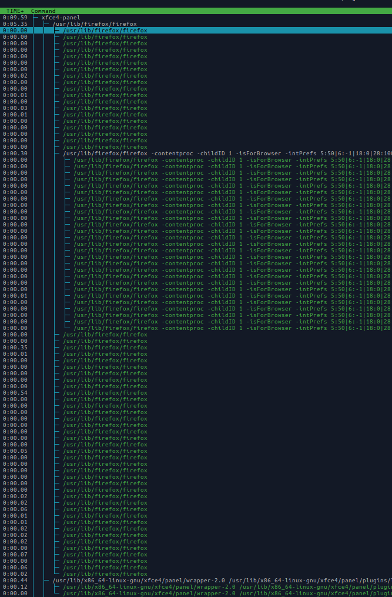Click the highlighted firefox thread row
This screenshot has width=392, height=597.
click(x=196, y=31)
